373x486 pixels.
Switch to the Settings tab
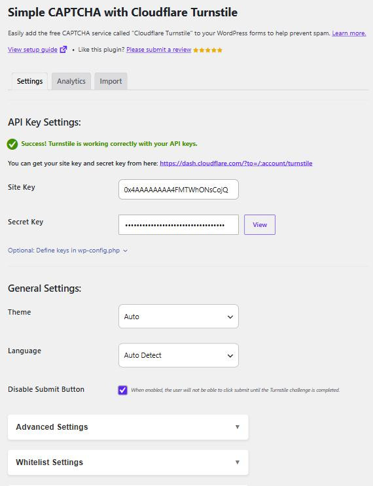tap(29, 81)
